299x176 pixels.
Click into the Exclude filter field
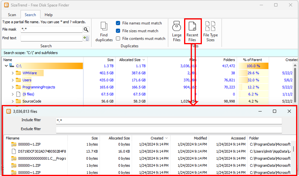169,130
